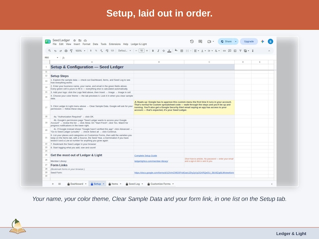The image size is (319, 239).
Task: Open the borders tool
Action: [182, 51]
